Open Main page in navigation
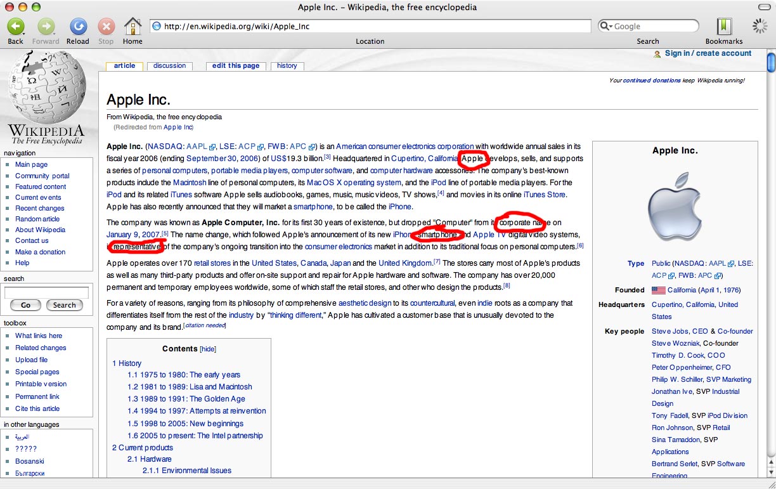776x489 pixels. coord(31,164)
